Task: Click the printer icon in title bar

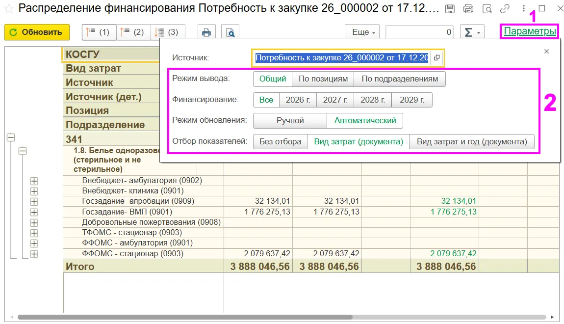Action: coord(468,9)
